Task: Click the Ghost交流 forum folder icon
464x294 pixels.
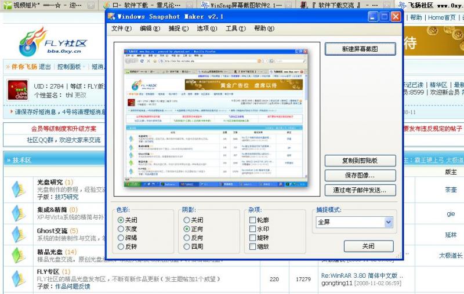Action: [19, 234]
